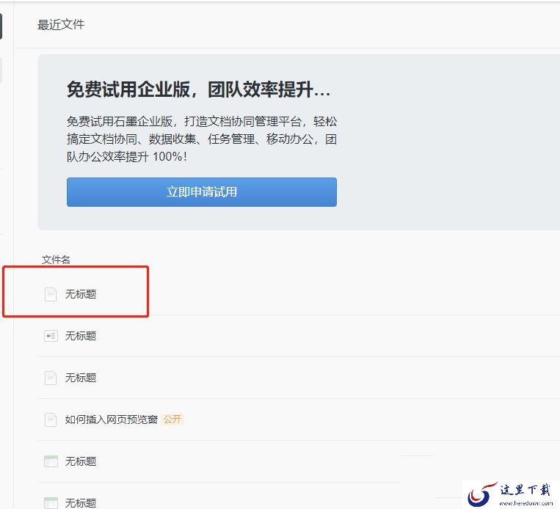Click the document icon of the first 无标题 file
This screenshot has width=560, height=509.
click(51, 294)
